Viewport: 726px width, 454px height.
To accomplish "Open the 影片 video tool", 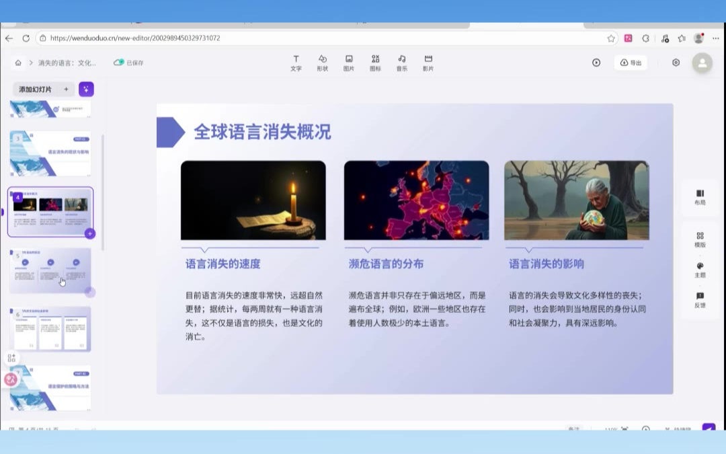I will [428, 63].
